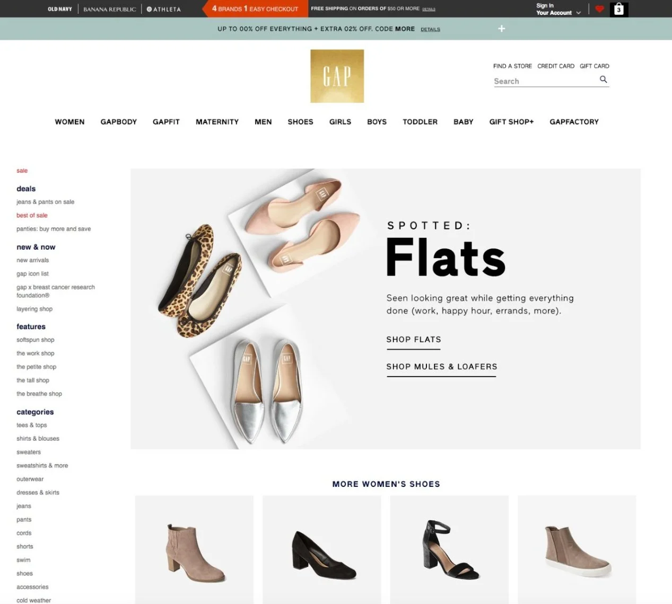Open gap icon list link
Image resolution: width=672 pixels, height=604 pixels.
point(32,274)
